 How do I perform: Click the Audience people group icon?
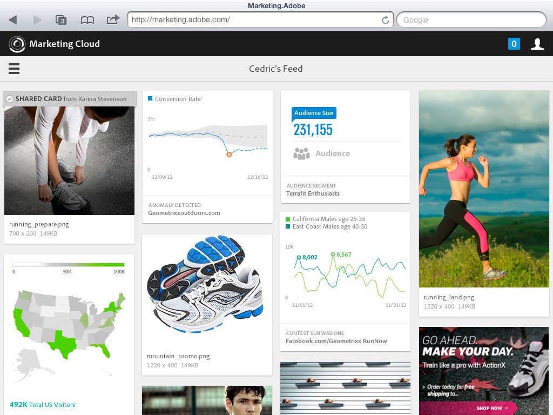pos(301,153)
